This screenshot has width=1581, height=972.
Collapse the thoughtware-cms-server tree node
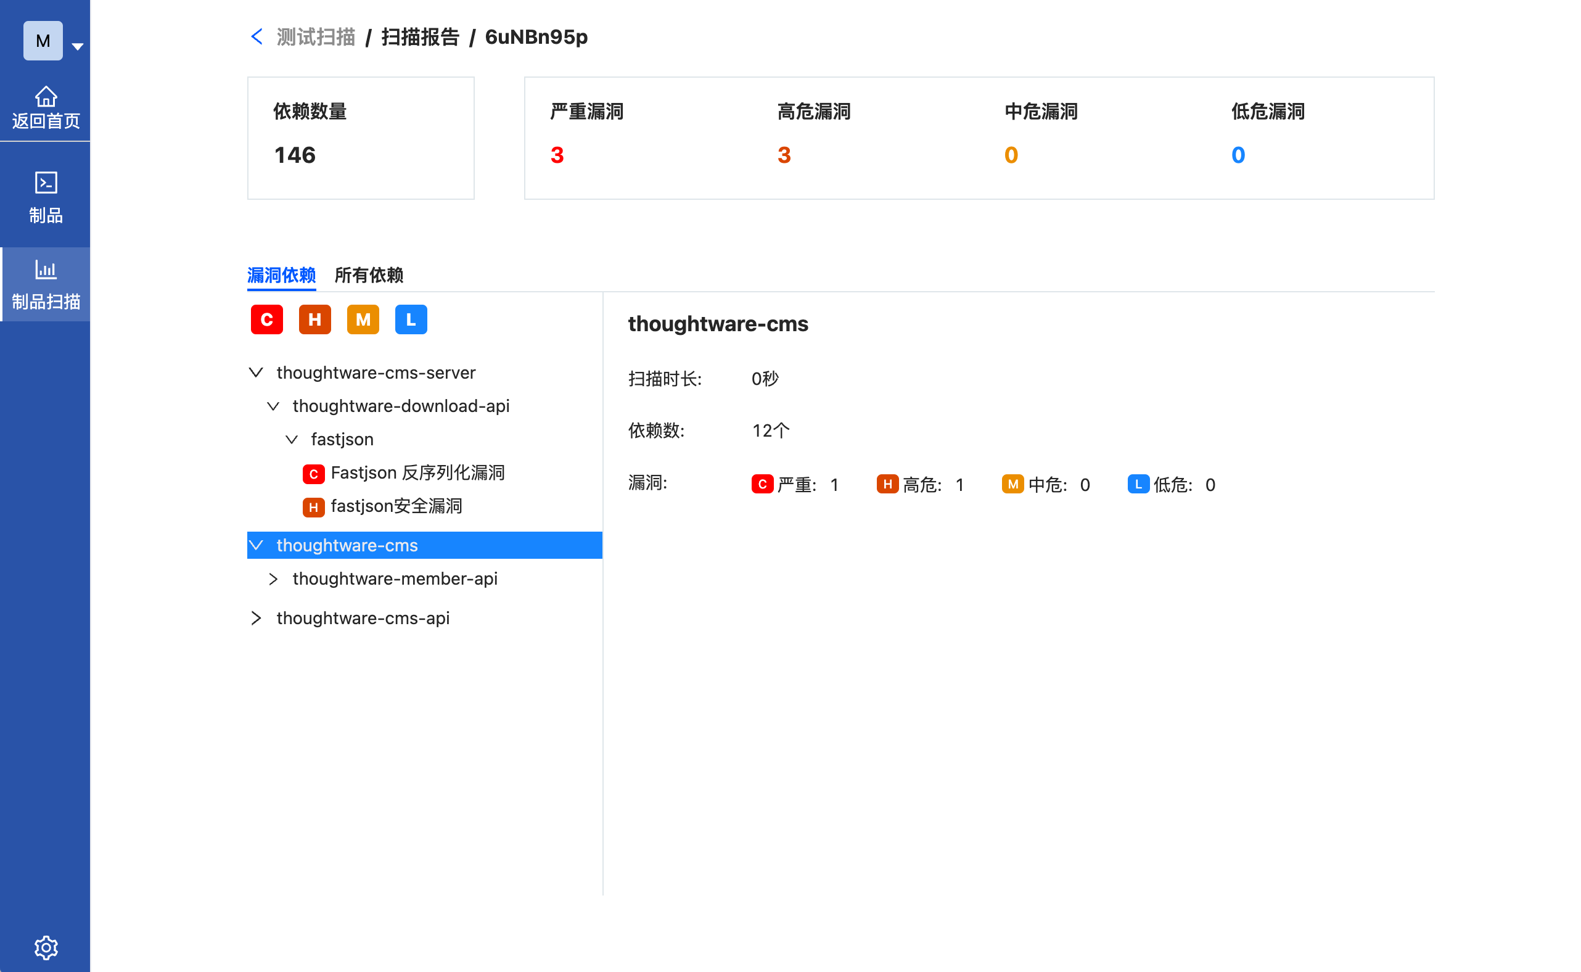[256, 373]
